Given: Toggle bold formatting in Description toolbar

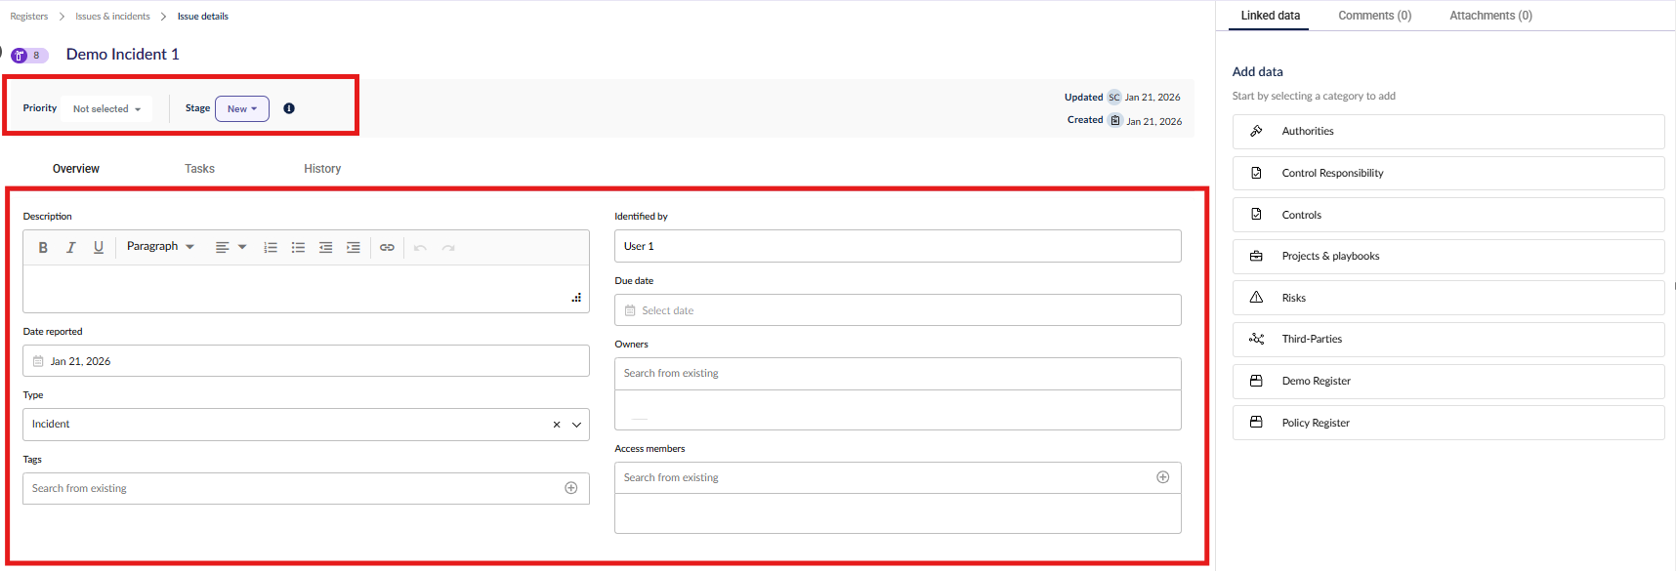Looking at the screenshot, I should pos(43,248).
